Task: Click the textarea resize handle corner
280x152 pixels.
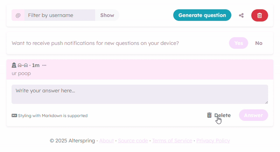Action: click(x=266, y=102)
